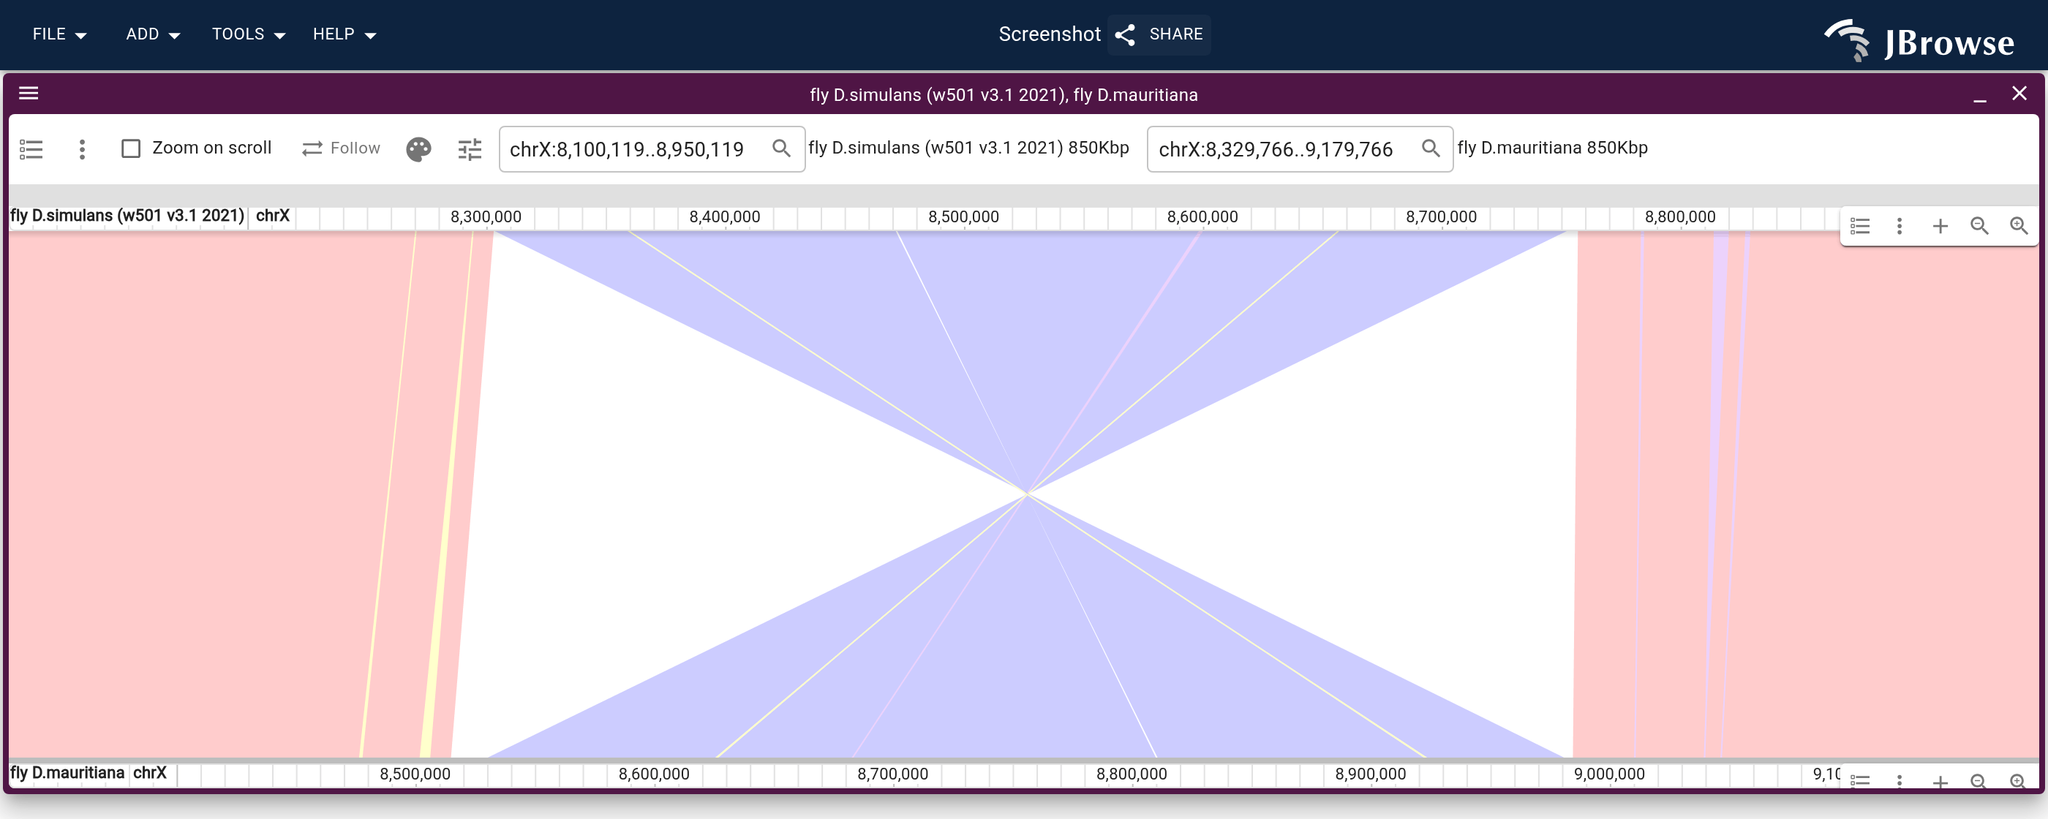Open three-dot menu for D.mauritiana row

pyautogui.click(x=1900, y=781)
